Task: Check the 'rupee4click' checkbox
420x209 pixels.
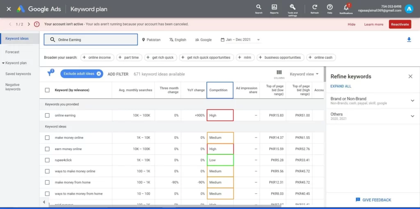Action: point(47,160)
